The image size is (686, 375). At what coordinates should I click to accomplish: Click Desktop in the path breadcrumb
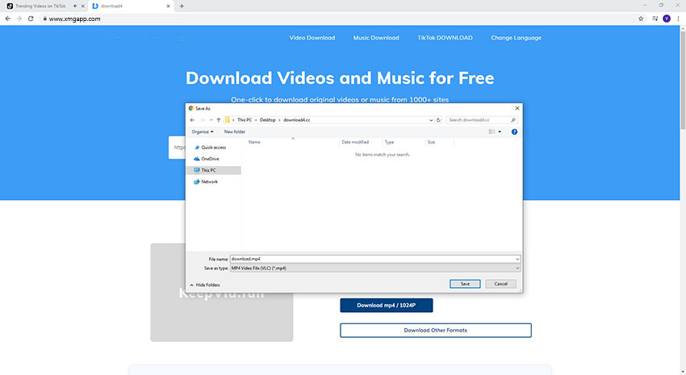[268, 119]
